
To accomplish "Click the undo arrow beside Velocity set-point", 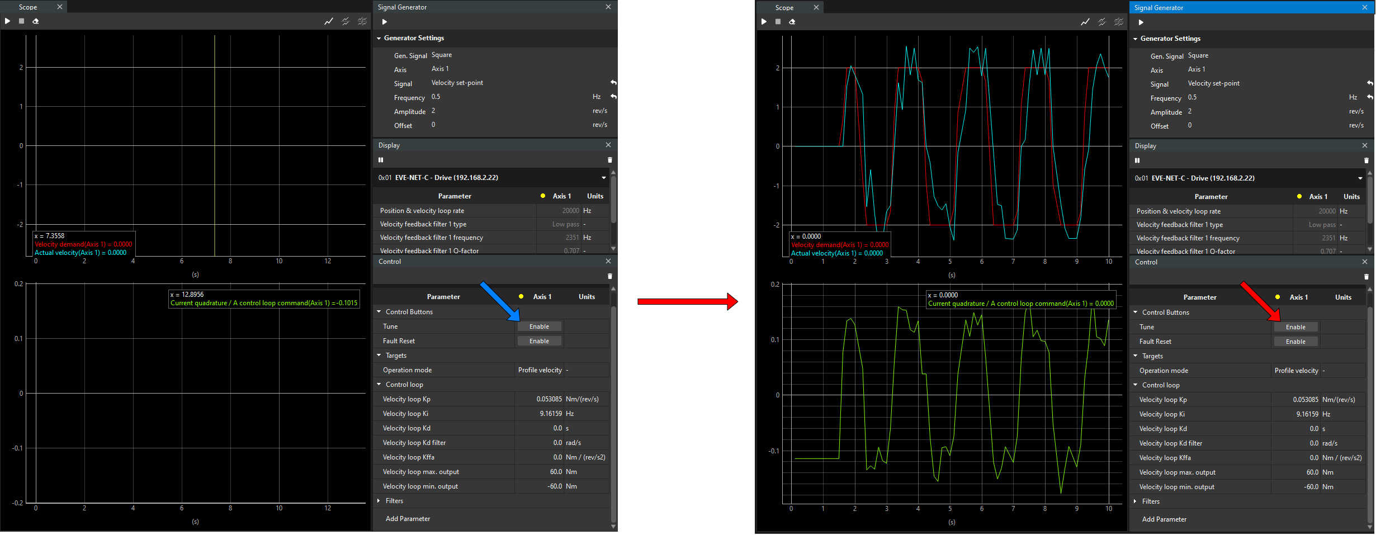I will point(613,82).
